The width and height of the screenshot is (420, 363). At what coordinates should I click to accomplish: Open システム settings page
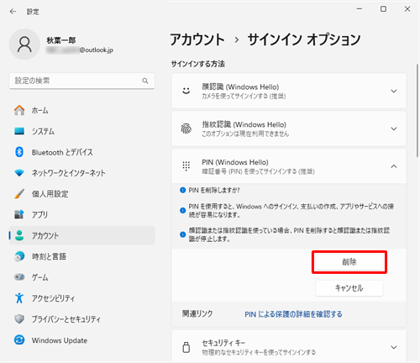81,131
